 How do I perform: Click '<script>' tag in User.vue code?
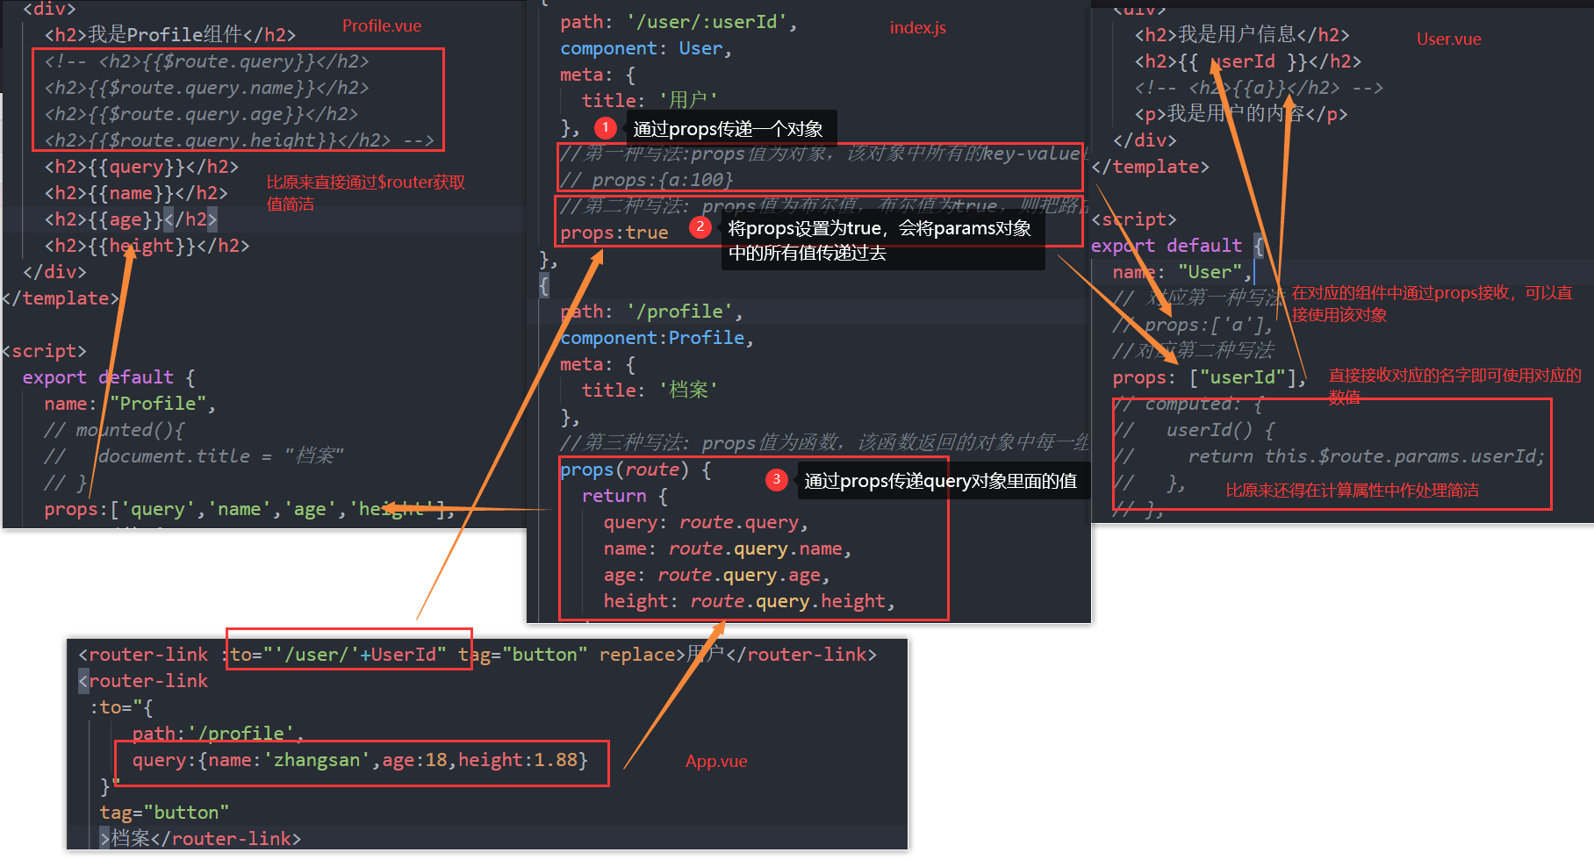[1133, 219]
